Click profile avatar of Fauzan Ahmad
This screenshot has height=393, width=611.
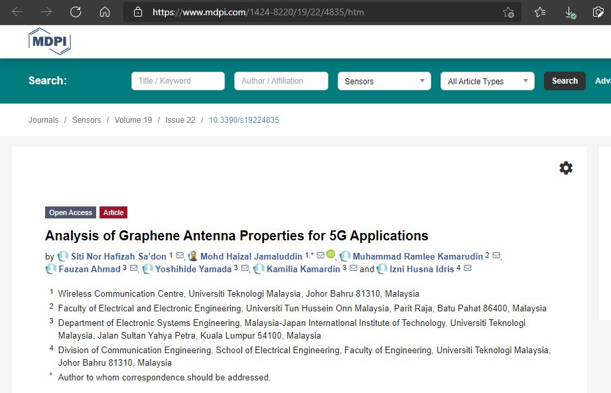(50, 269)
